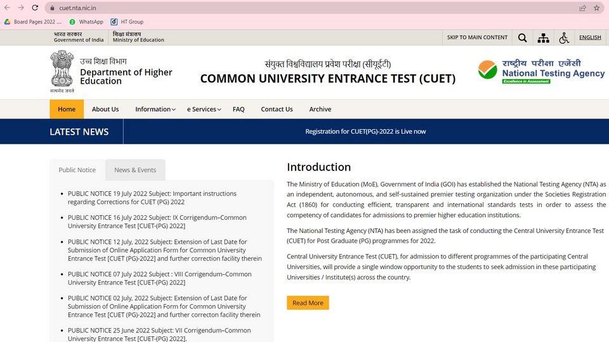Click the national emblem logo
The image size is (609, 342).
(62, 72)
